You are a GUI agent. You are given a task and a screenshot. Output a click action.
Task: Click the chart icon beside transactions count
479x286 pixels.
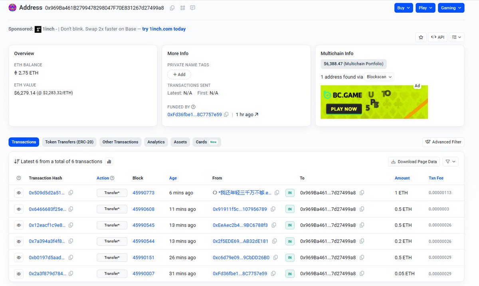109,162
